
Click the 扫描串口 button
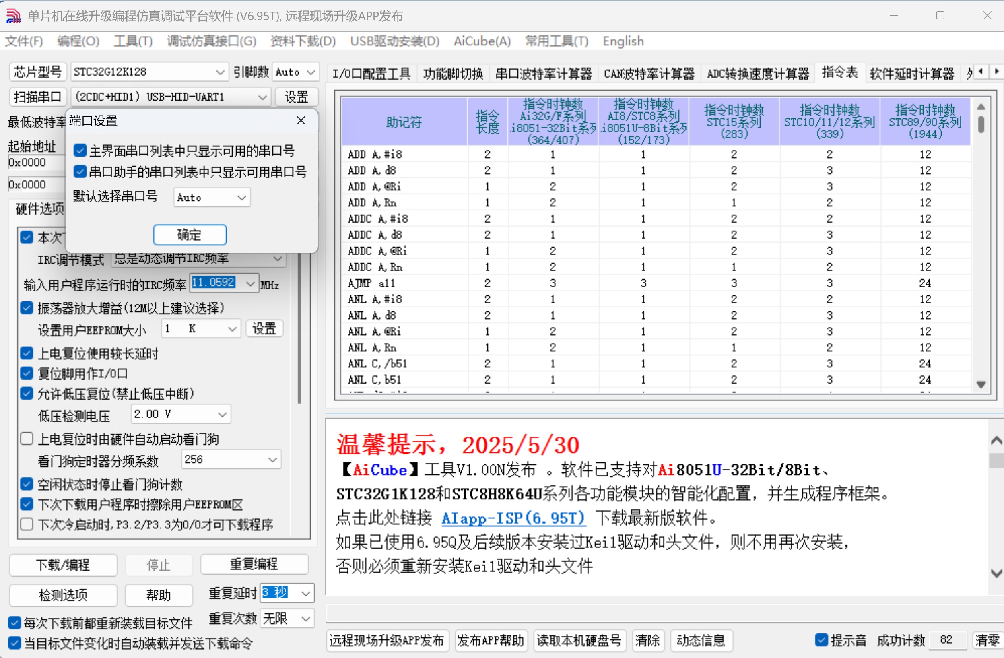[37, 97]
